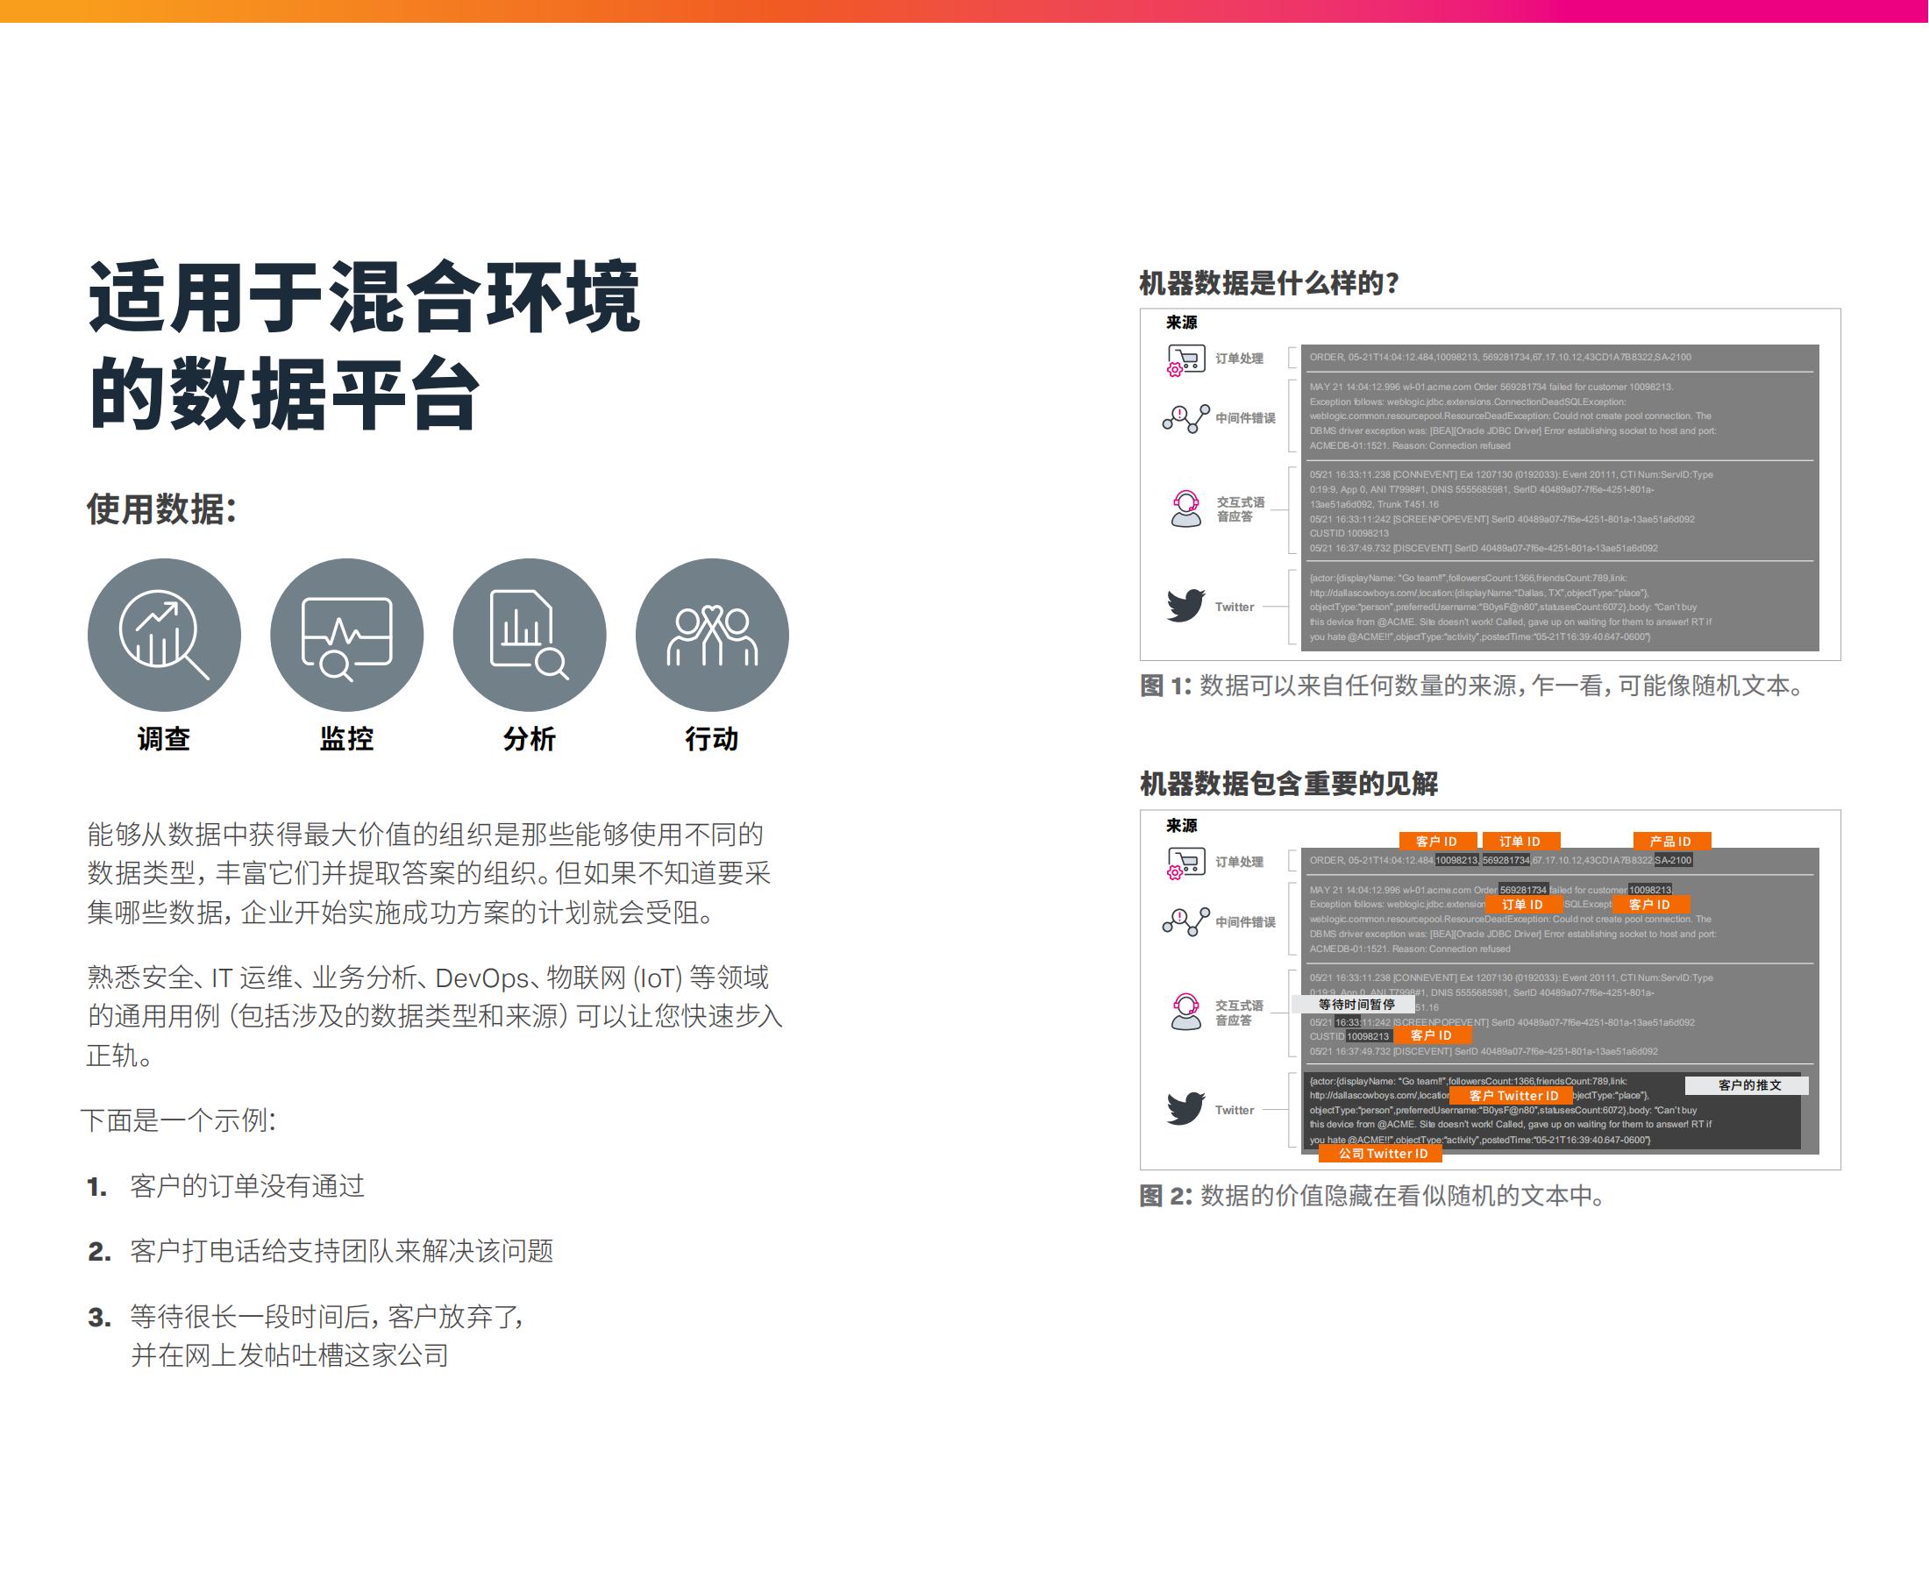Click the paragraph beginning 能够从数据中获得最大价值

pyautogui.click(x=429, y=873)
